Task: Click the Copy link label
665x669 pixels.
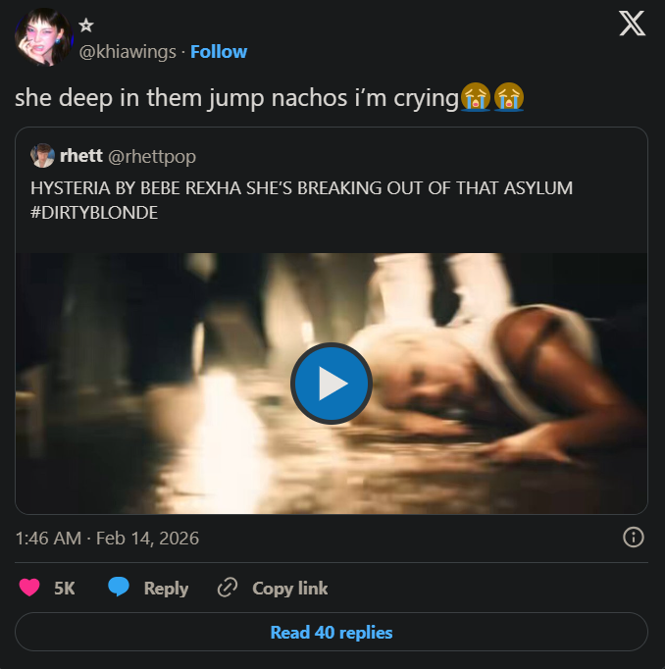Action: [290, 589]
